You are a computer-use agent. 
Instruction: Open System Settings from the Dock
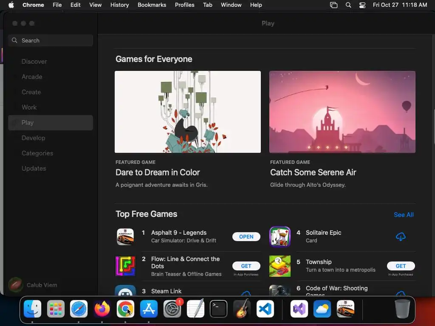point(172,309)
